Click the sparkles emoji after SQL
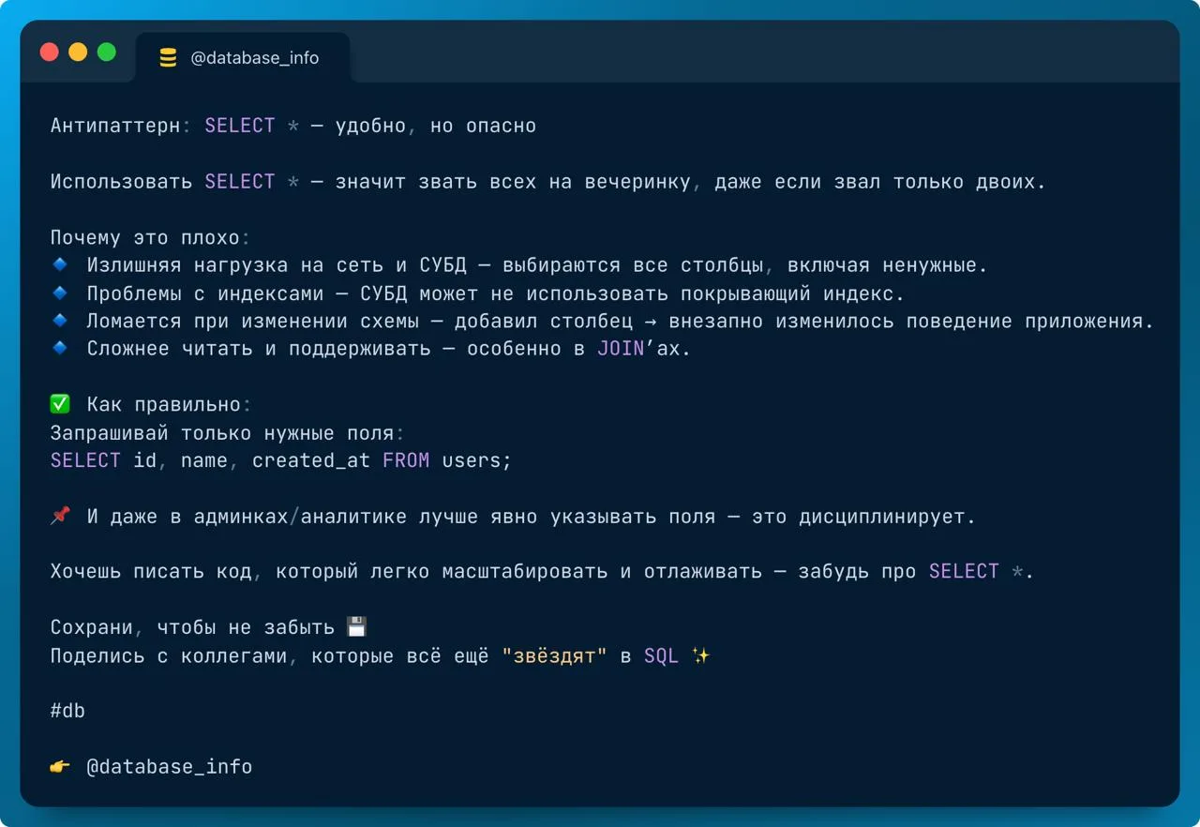 700,656
